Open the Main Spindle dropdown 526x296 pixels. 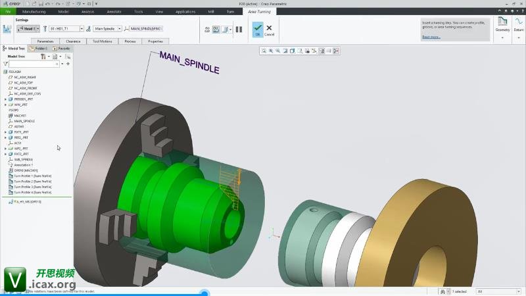107,29
